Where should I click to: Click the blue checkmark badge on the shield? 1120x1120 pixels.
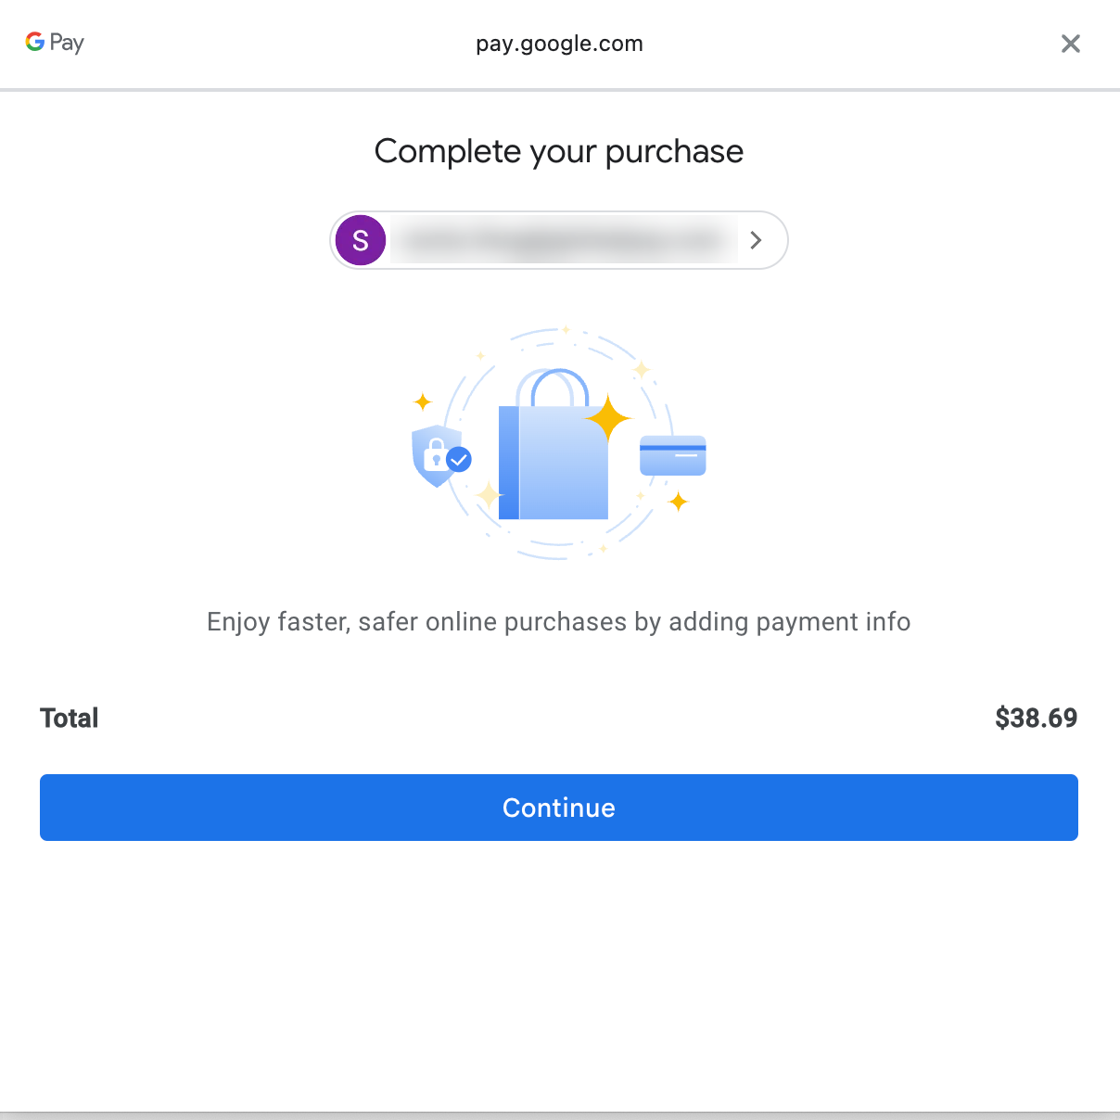coord(460,458)
